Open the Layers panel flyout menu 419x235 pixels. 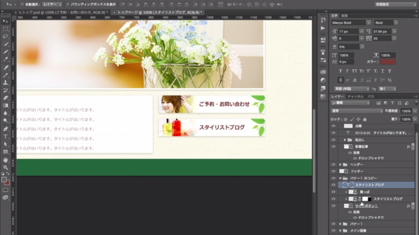pyautogui.click(x=416, y=96)
